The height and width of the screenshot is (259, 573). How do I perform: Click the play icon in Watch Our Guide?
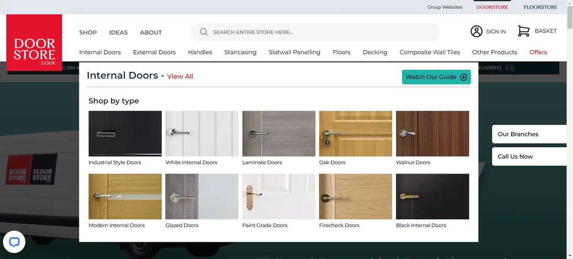coord(463,77)
